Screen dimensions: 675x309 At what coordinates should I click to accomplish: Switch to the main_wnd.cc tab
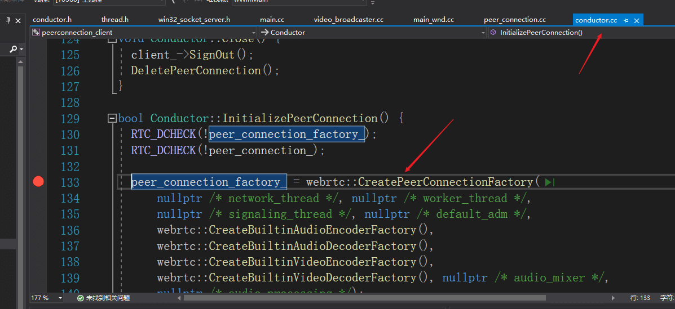434,20
